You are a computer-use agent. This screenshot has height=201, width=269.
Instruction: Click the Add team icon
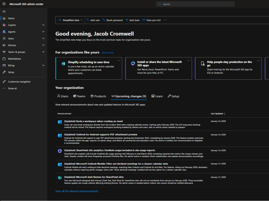(127, 20)
